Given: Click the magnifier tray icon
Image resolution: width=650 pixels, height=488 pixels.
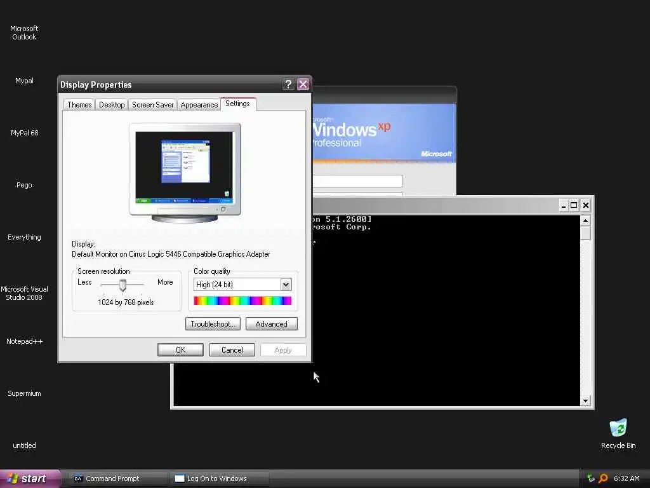Looking at the screenshot, I should click(x=603, y=478).
